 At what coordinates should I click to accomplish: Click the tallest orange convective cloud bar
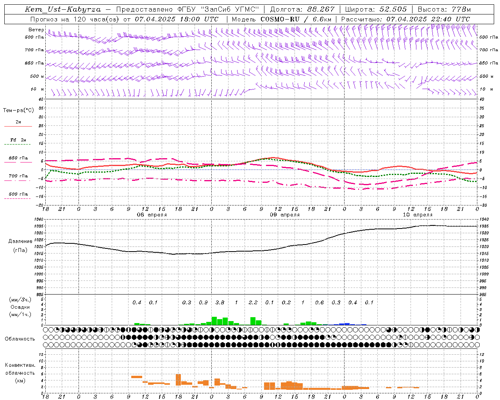point(178,380)
